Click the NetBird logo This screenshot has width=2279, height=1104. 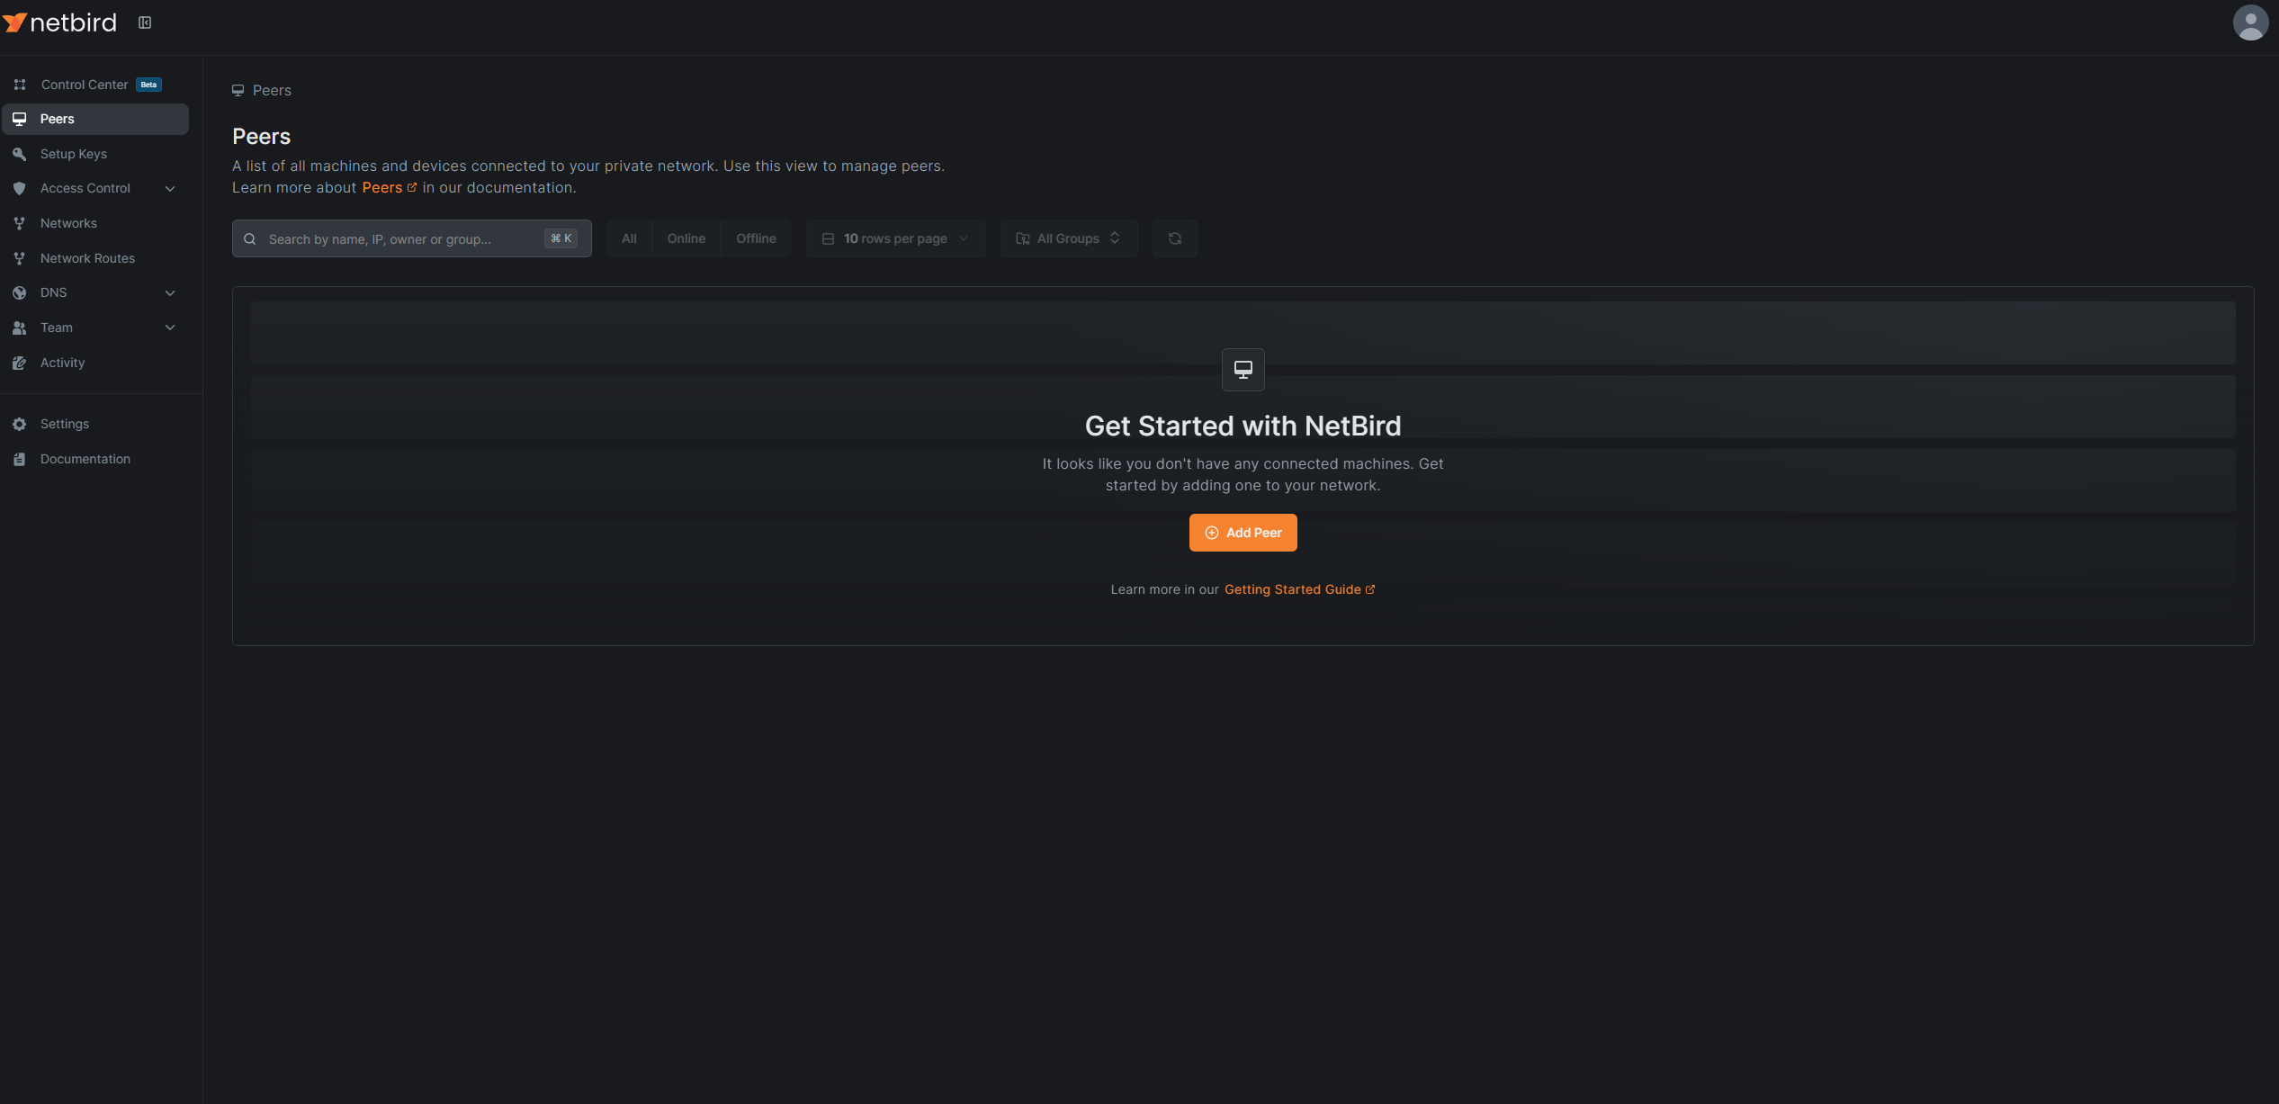point(60,22)
